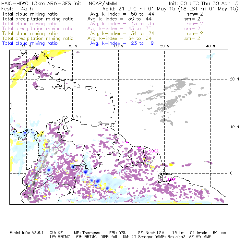Click the 'PBL: YSU' model setting
The height and width of the screenshot is (240, 240).
click(x=118, y=233)
